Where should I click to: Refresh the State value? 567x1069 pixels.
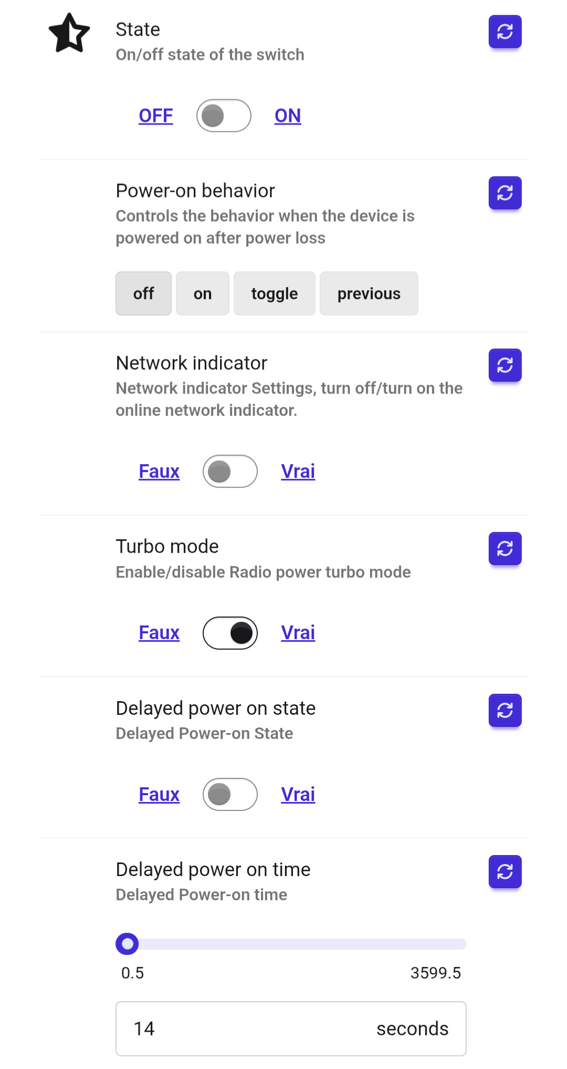coord(505,32)
